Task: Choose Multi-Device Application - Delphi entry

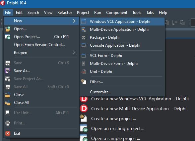Action: [122, 29]
